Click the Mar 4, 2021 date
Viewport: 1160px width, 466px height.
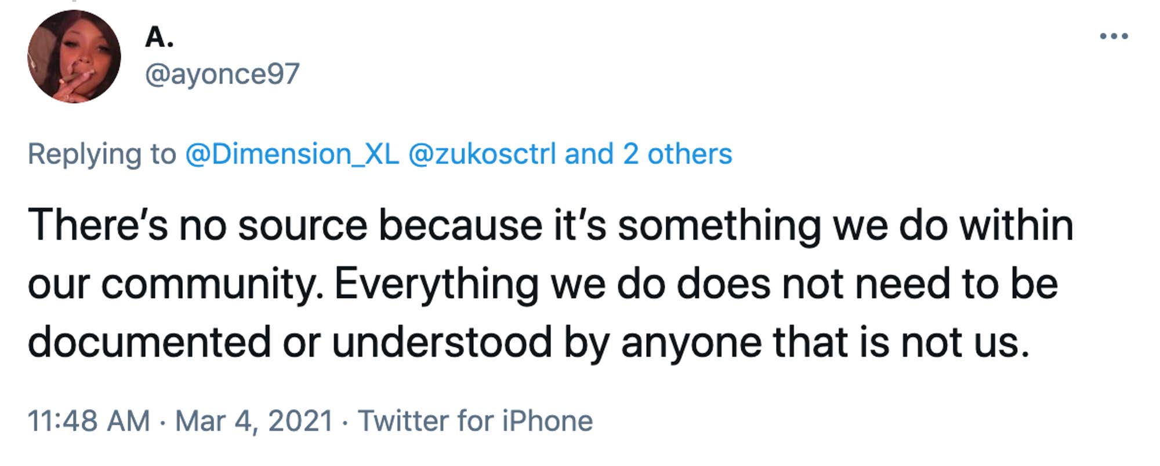[x=254, y=421]
